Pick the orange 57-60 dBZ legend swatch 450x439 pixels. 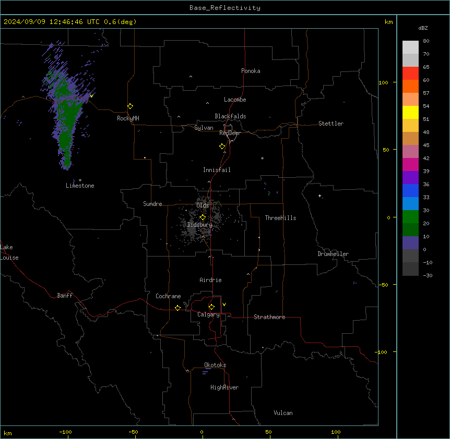point(410,86)
